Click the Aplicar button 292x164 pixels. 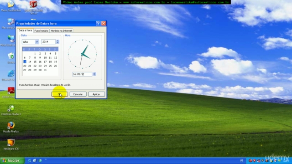coord(96,94)
